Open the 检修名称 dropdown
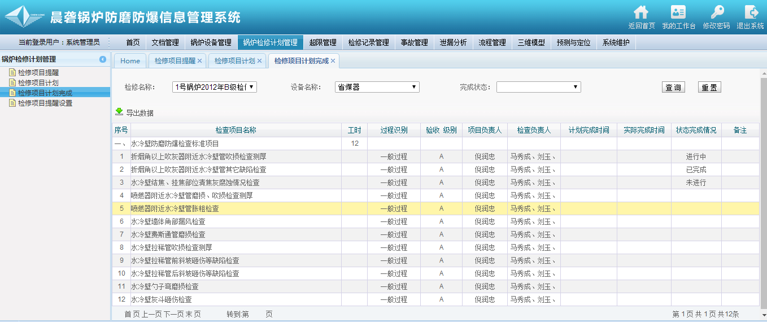767x322 pixels. point(215,87)
